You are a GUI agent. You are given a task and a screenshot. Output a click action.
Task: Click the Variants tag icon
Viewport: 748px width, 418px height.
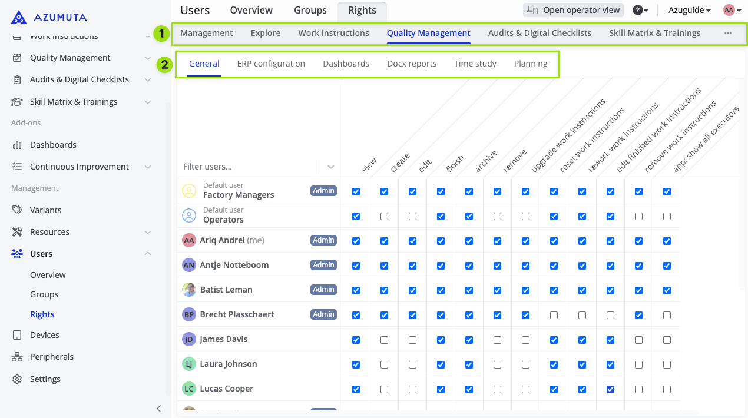pyautogui.click(x=18, y=210)
